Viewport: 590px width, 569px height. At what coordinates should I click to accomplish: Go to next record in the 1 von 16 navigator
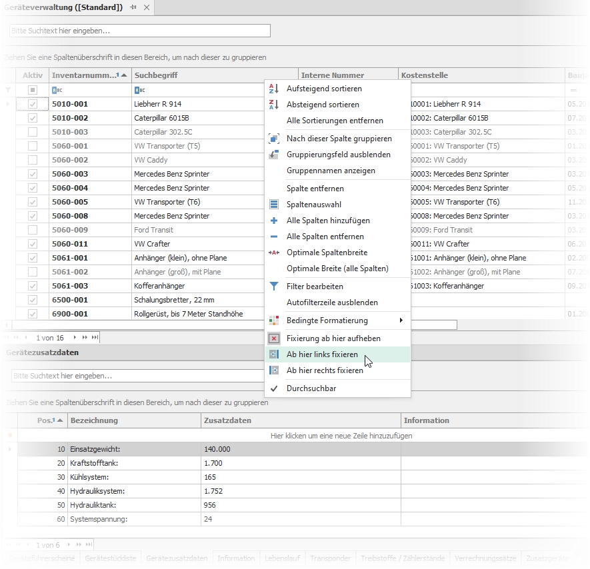75,338
